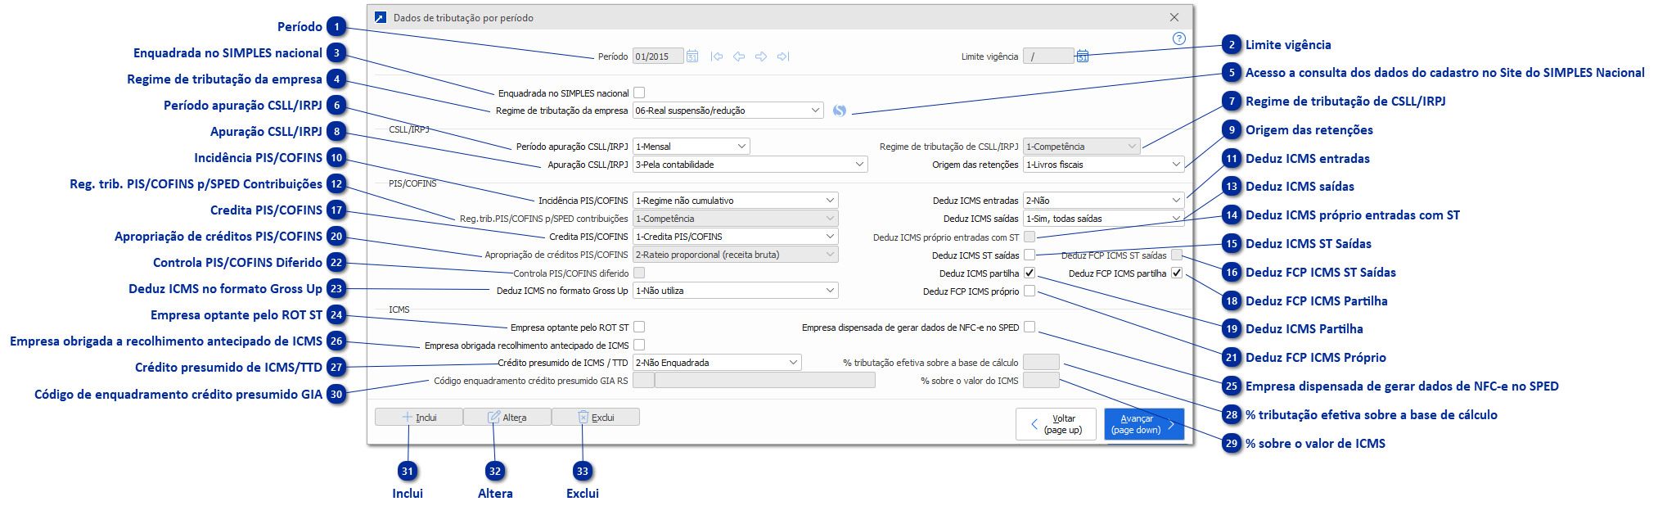Image resolution: width=1658 pixels, height=515 pixels.
Task: Click the Período input field
Action: [x=658, y=56]
